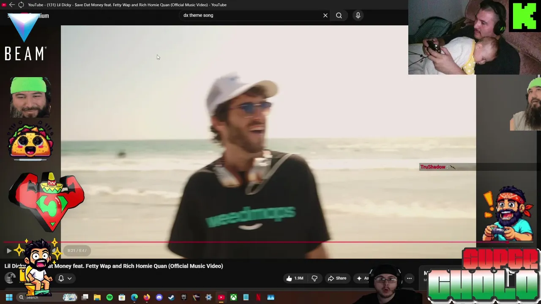Like the video showing 1.9M likes

point(295,278)
